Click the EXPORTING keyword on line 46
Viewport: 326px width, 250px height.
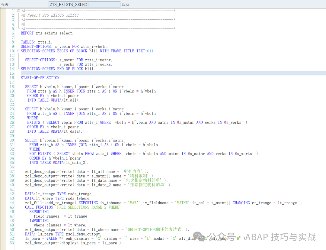(x=39, y=212)
